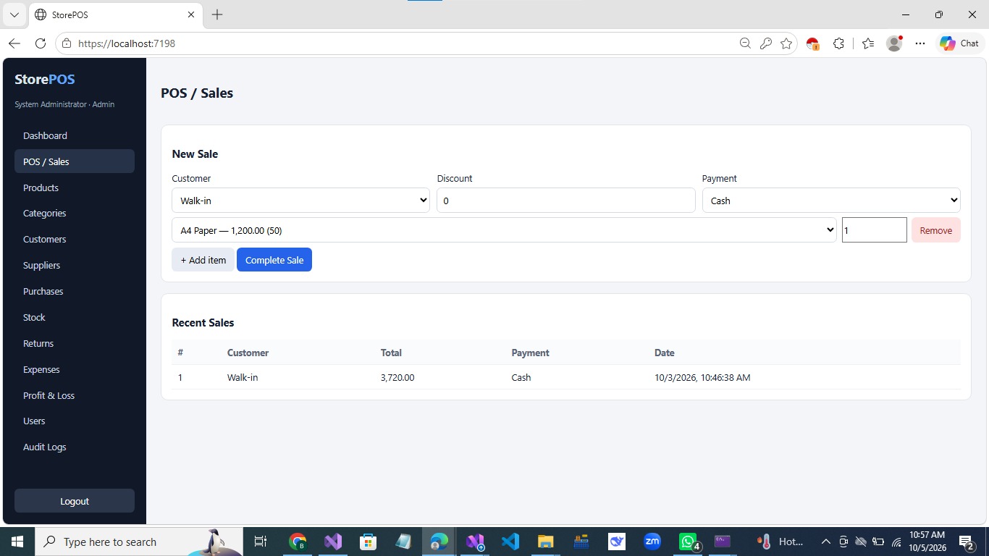
Task: Open Users in sidebar
Action: [x=75, y=421]
